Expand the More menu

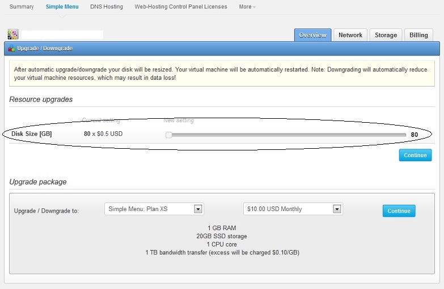(x=247, y=7)
